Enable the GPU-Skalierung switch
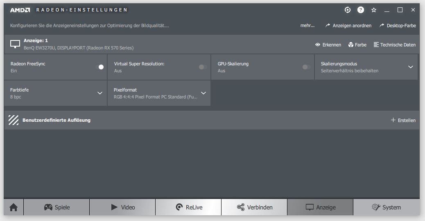425x221 pixels. [x=306, y=67]
